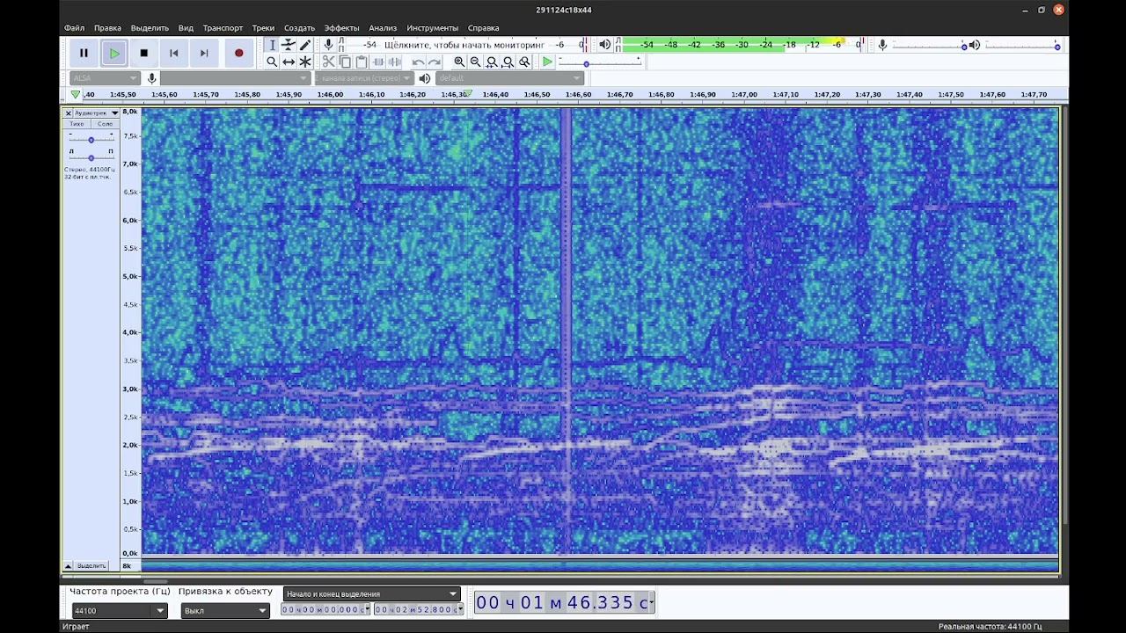Image resolution: width=1126 pixels, height=633 pixels.
Task: Click the playback meter speaker icon
Action: 604,44
